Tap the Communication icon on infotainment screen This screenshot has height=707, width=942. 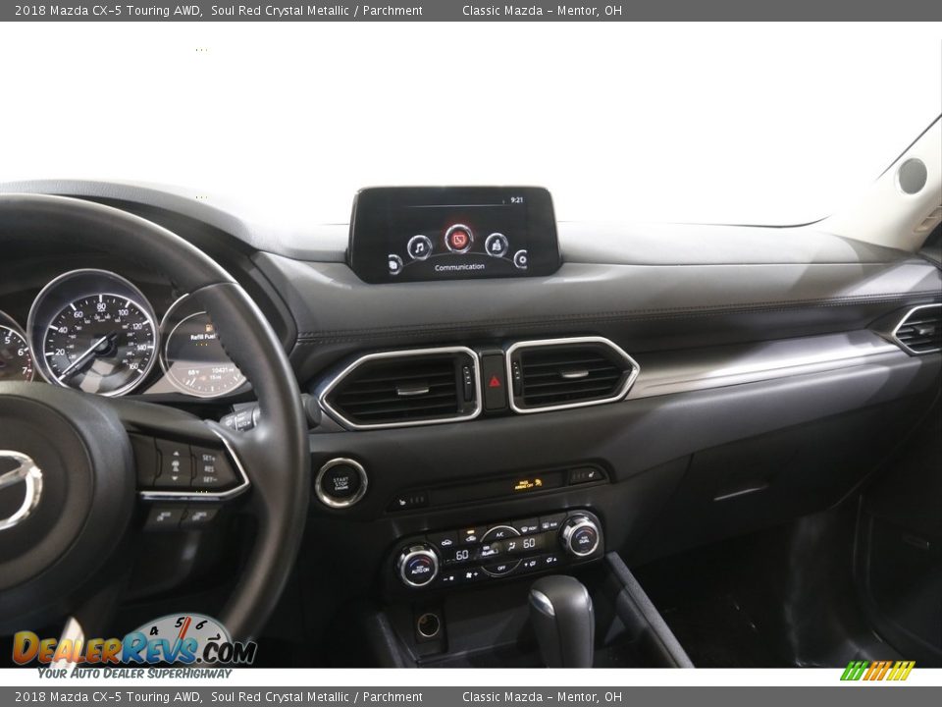[x=458, y=238]
